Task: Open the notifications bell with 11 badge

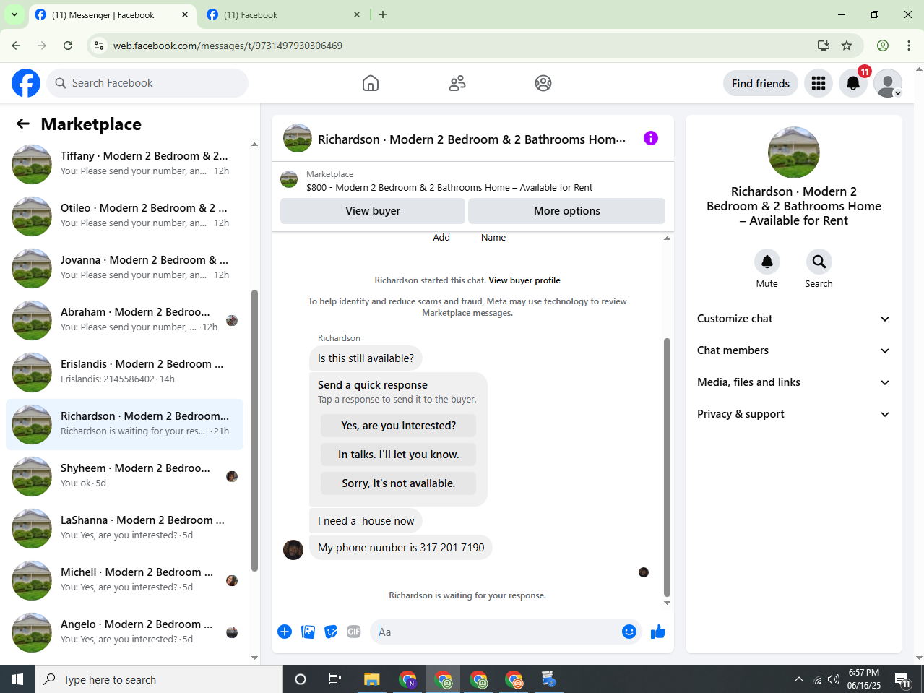Action: pyautogui.click(x=853, y=83)
